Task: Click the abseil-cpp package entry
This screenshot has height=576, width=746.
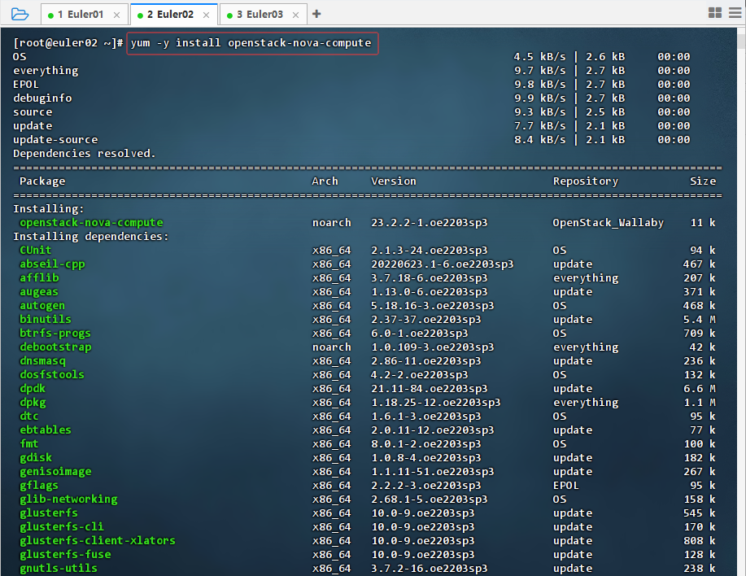Action: pyautogui.click(x=52, y=264)
